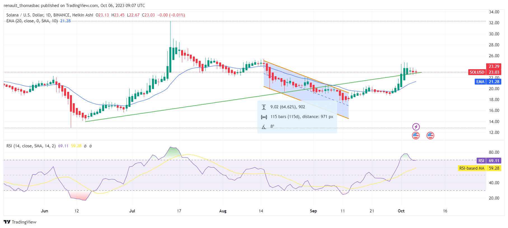This screenshot has width=508, height=228.
Task: Click the angle icon beside 8°
Action: [x=264, y=127]
